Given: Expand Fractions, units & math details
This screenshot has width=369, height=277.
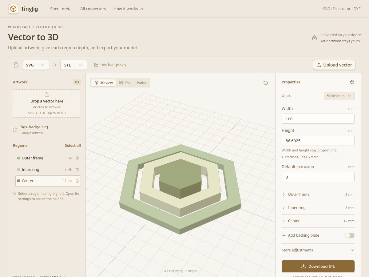Looking at the screenshot, I should point(300,157).
